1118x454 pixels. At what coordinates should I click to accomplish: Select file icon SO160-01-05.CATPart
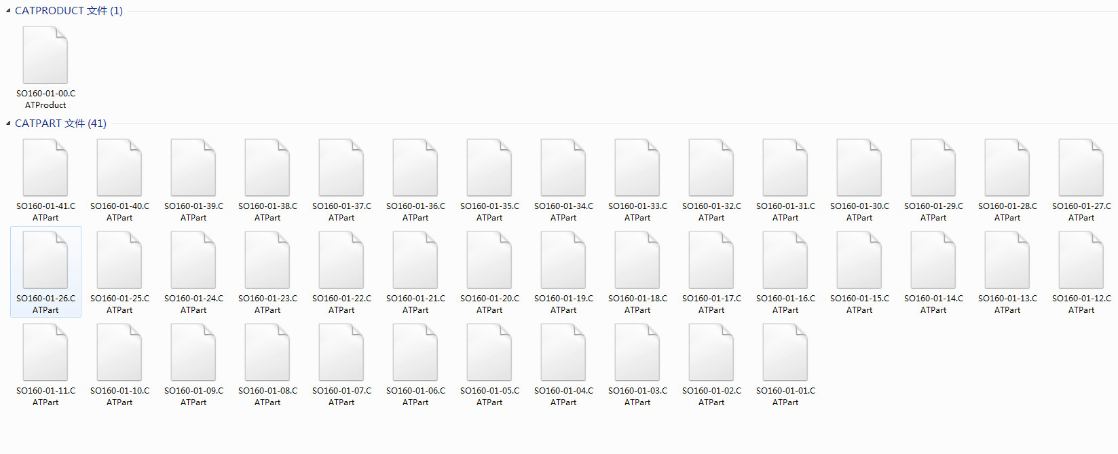[x=489, y=352]
